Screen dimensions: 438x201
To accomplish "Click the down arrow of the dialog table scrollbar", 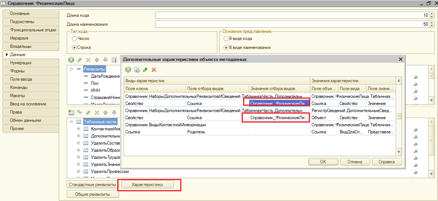I will click(x=399, y=152).
